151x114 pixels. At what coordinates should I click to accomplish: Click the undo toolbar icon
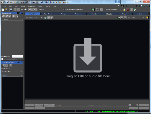[15, 9]
